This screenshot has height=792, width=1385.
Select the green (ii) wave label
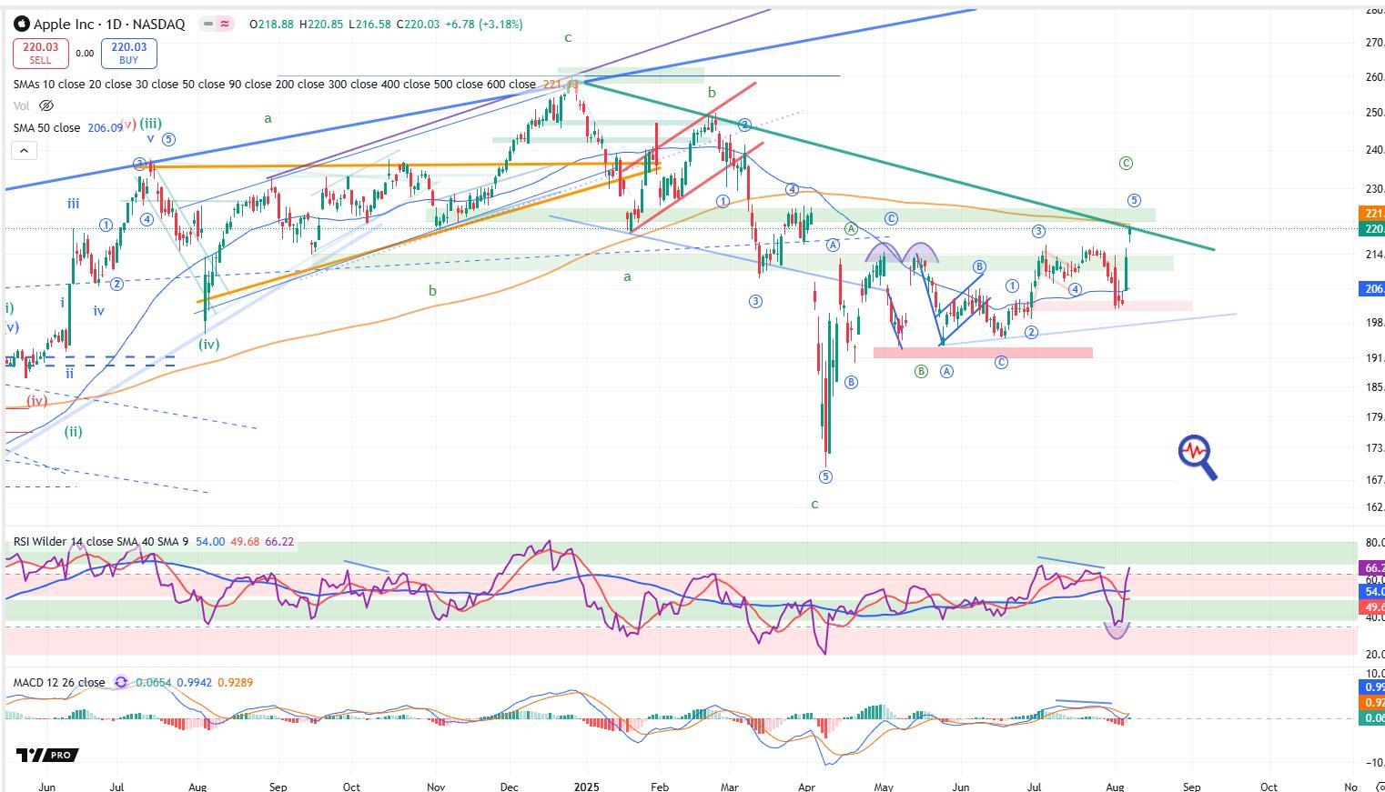click(73, 432)
